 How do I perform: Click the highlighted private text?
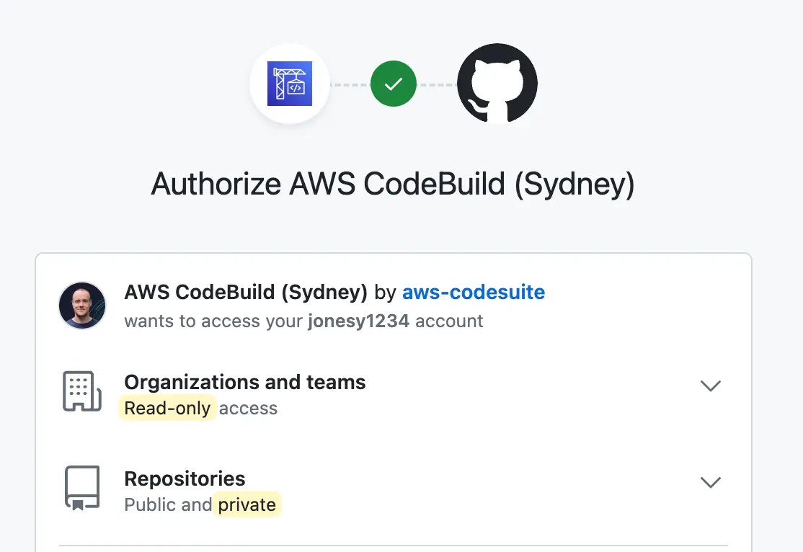tap(247, 504)
